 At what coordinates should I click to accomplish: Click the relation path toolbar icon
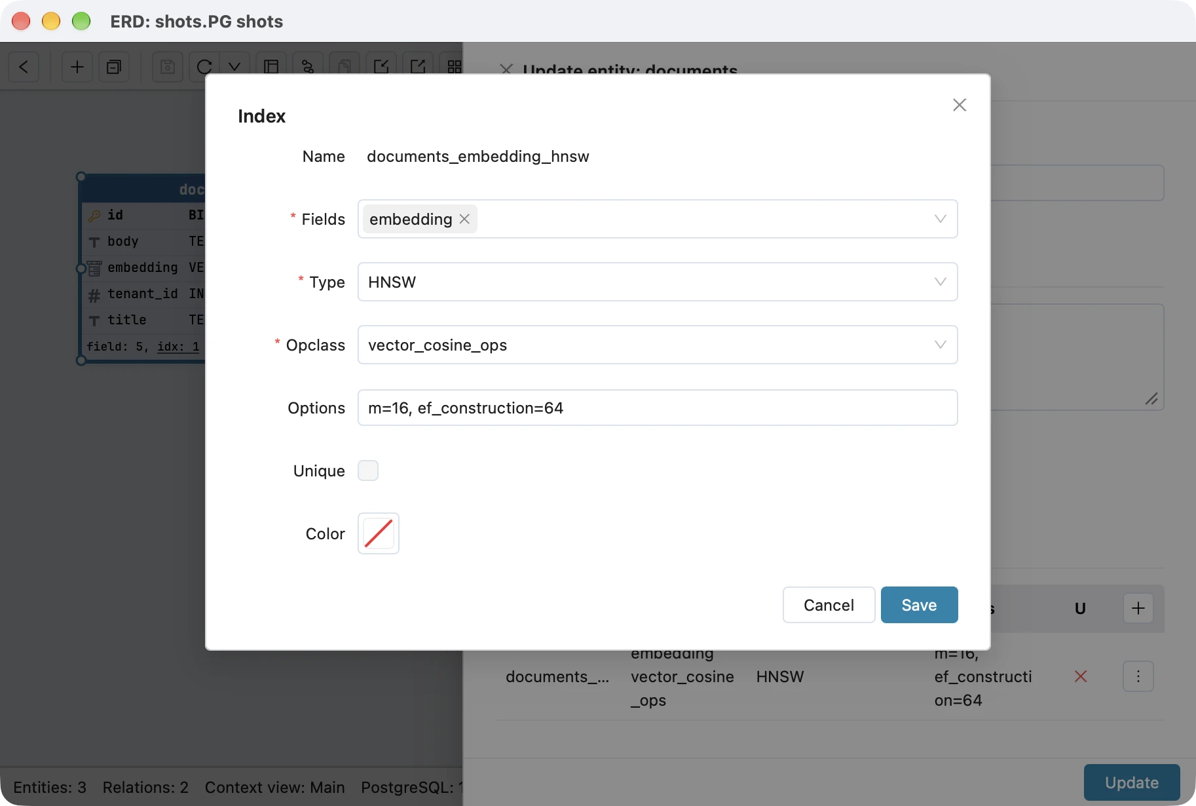308,67
